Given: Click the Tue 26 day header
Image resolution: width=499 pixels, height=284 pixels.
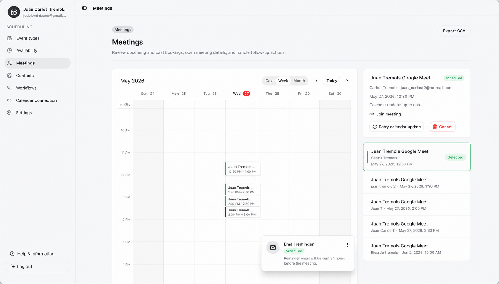Looking at the screenshot, I should (210, 94).
